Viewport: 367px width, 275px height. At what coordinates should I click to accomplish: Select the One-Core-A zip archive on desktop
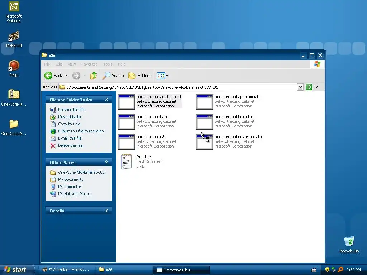coord(14,98)
